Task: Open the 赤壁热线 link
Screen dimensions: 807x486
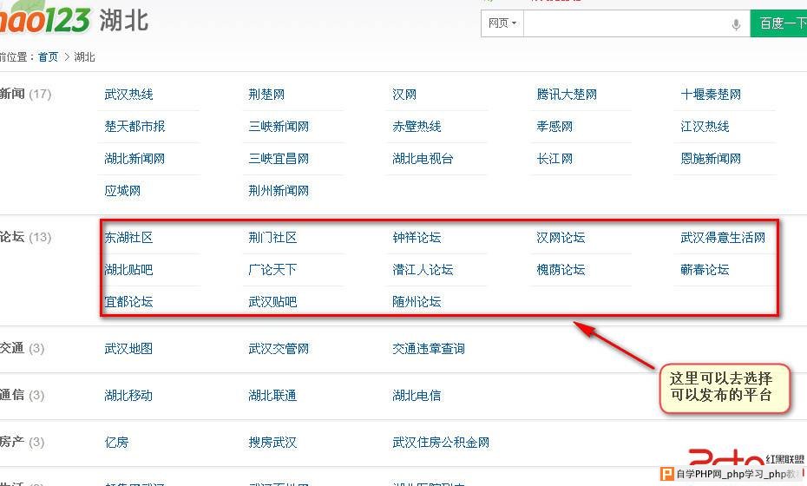Action: (417, 126)
